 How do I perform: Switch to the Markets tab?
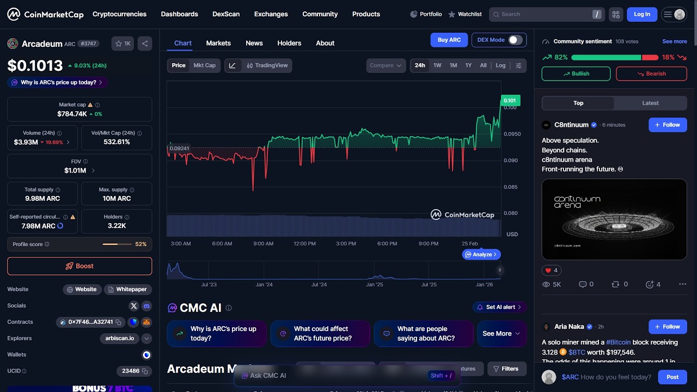218,43
